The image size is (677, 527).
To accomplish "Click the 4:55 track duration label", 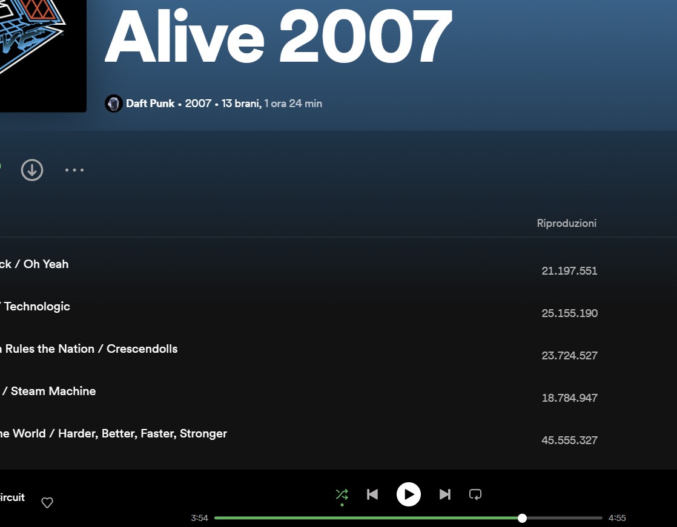I will coord(617,518).
